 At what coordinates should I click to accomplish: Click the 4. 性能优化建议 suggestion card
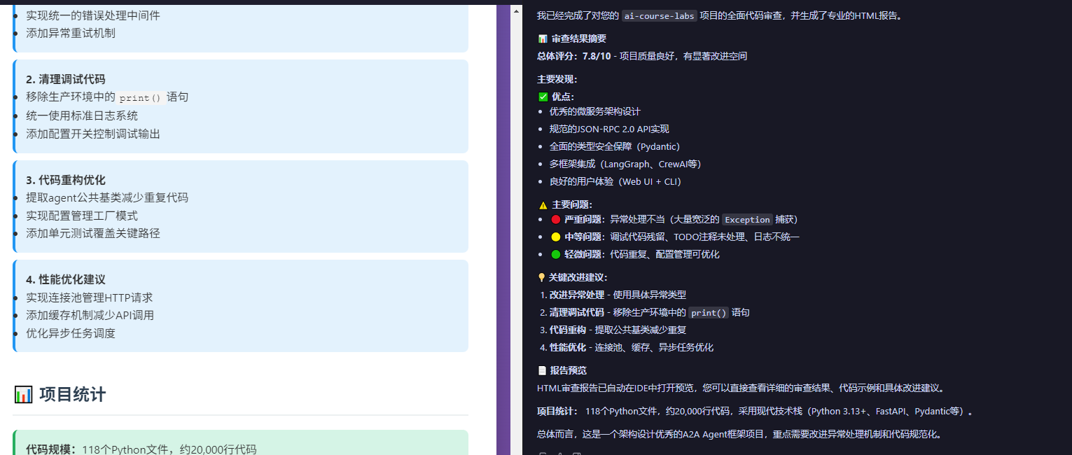240,304
